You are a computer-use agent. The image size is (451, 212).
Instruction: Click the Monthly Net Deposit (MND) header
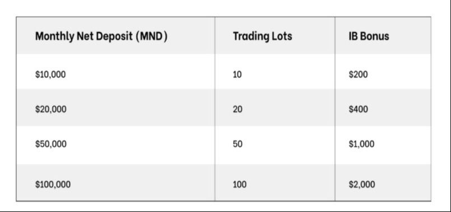point(101,36)
